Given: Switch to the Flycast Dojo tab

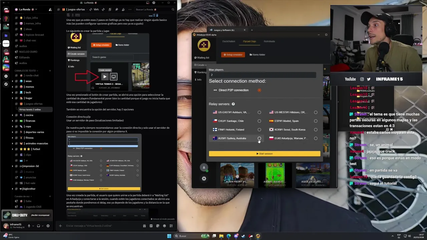Looking at the screenshot, I should click(x=250, y=41).
